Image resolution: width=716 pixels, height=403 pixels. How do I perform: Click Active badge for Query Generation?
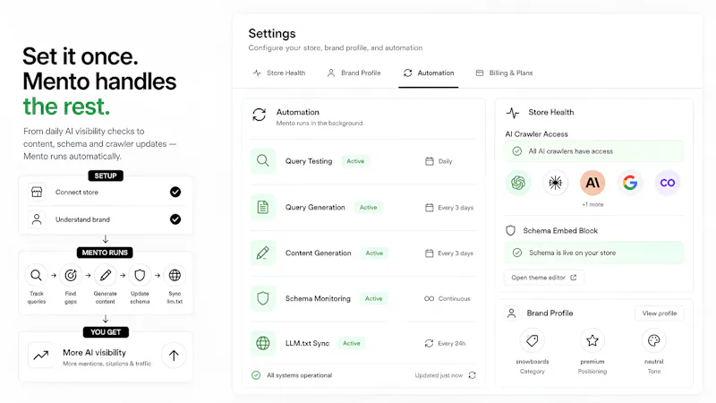(368, 208)
